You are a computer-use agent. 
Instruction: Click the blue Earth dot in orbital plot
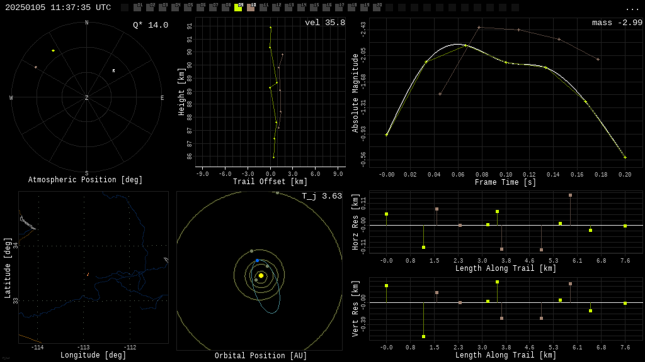(x=258, y=261)
